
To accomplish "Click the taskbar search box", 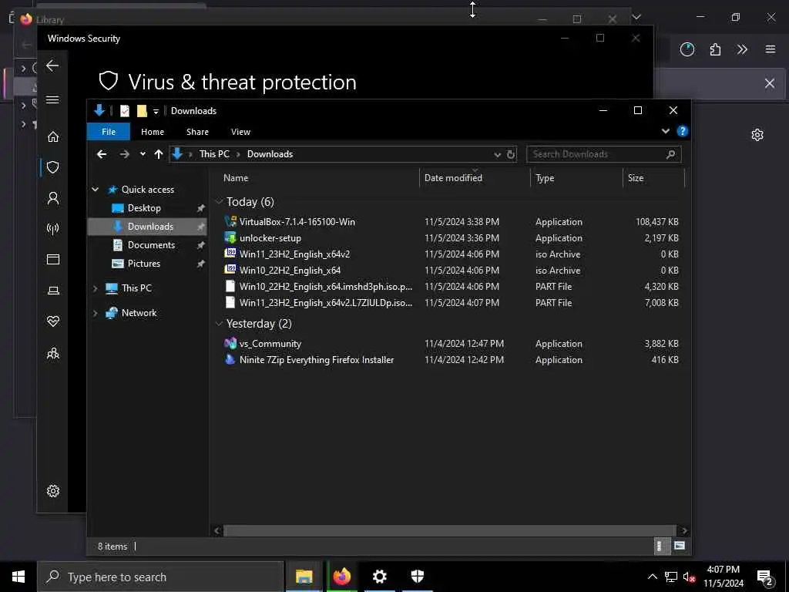I will 160,577.
